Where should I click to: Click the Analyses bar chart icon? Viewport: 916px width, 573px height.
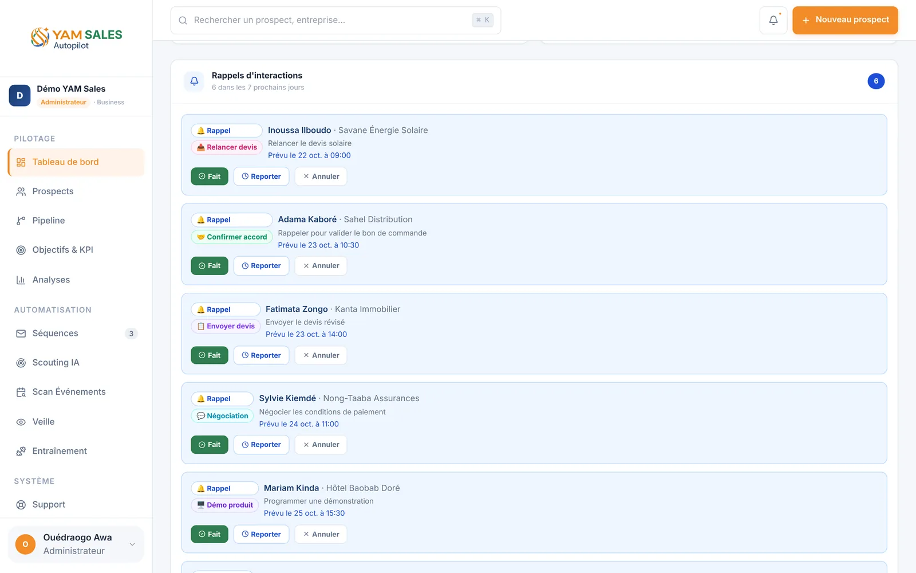pos(21,280)
